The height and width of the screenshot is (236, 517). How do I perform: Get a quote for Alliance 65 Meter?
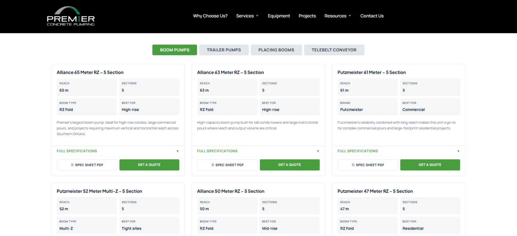coord(149,165)
